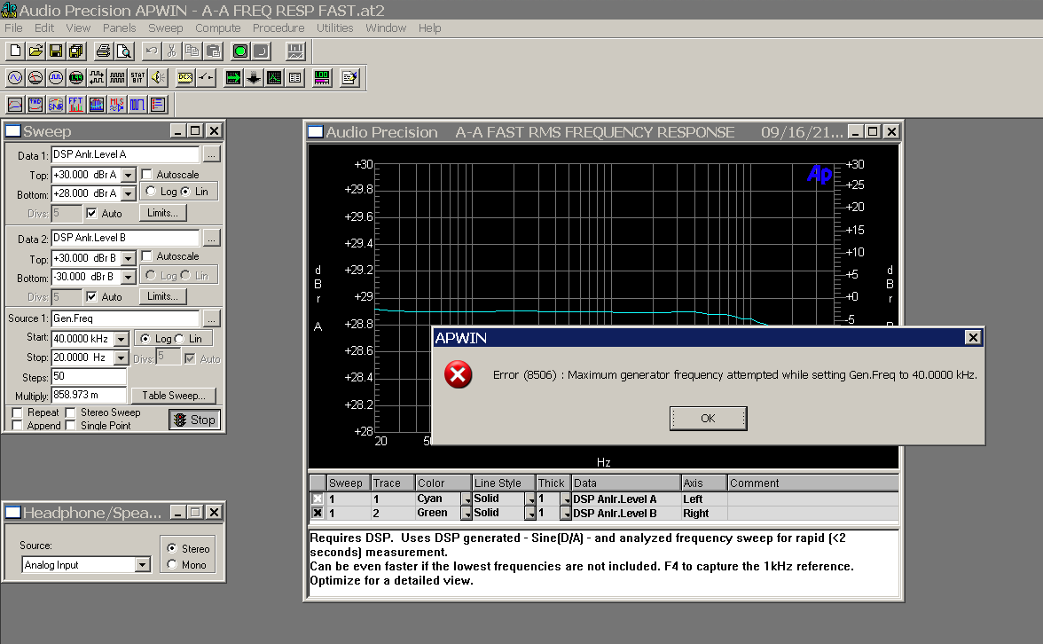Image resolution: width=1043 pixels, height=644 pixels.
Task: Click OK in APWIN error dialog
Action: 708,419
